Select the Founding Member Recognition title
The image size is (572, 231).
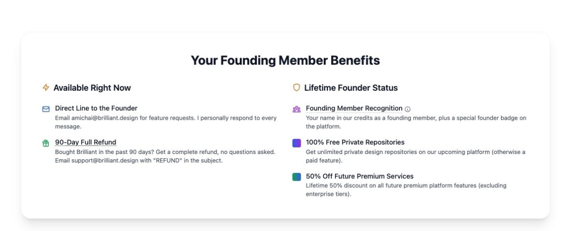(x=354, y=108)
